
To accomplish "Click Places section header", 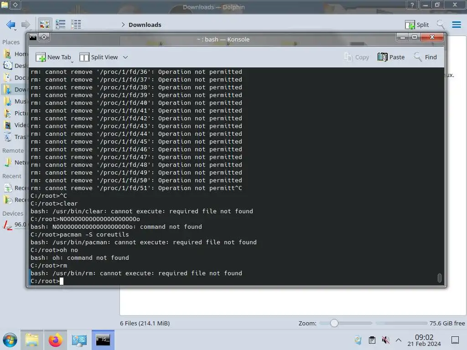I will (11, 42).
